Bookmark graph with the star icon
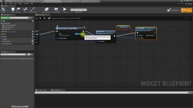193x108 pixels. click(36, 18)
